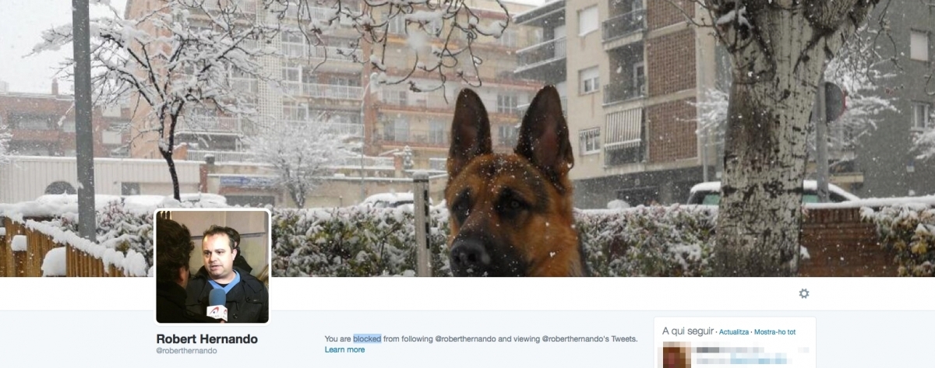Click the highlighted word blocked
The width and height of the screenshot is (935, 368).
(367, 339)
